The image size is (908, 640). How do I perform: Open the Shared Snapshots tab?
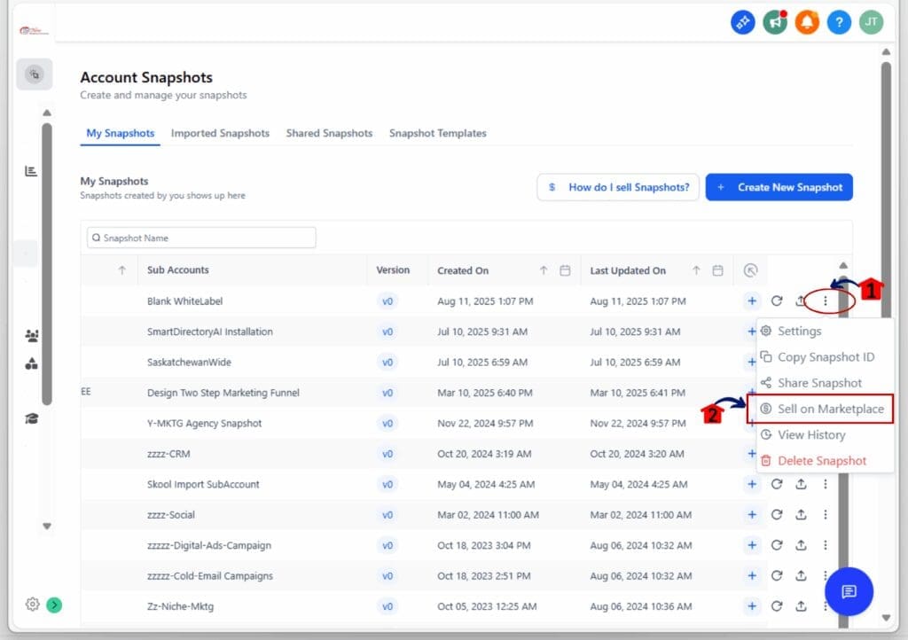click(x=329, y=133)
